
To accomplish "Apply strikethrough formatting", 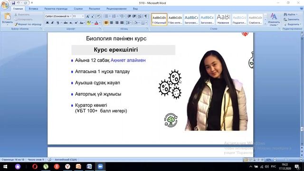I will [x=66, y=23].
